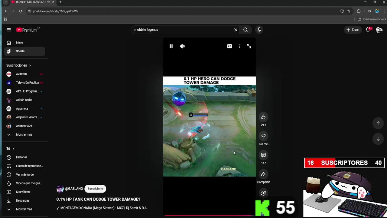
Task: Open the Chrome apps grid icon
Action: tap(5, 19)
